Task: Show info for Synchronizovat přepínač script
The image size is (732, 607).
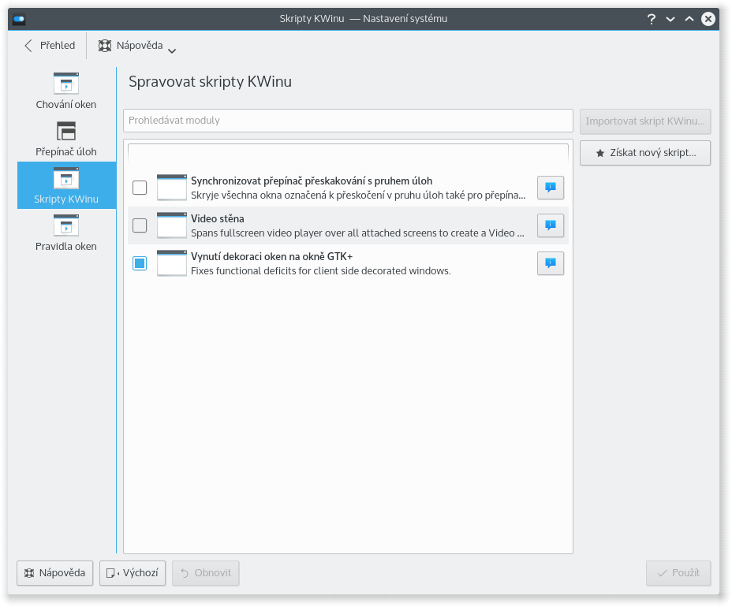Action: coord(551,188)
